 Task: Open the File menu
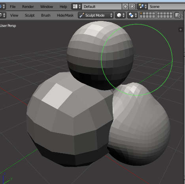(13, 7)
